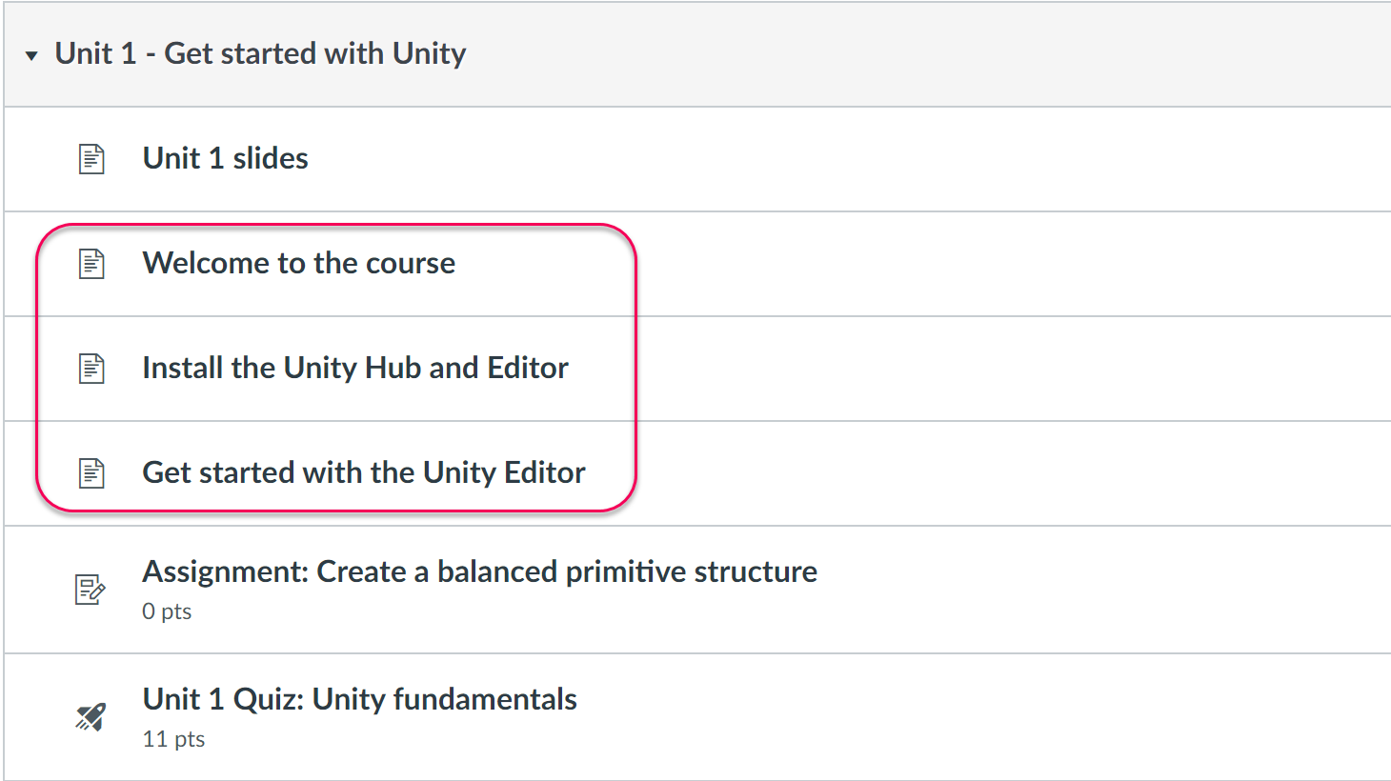Open the Unit 1 slides page
The height and width of the screenshot is (781, 1391).
225,158
